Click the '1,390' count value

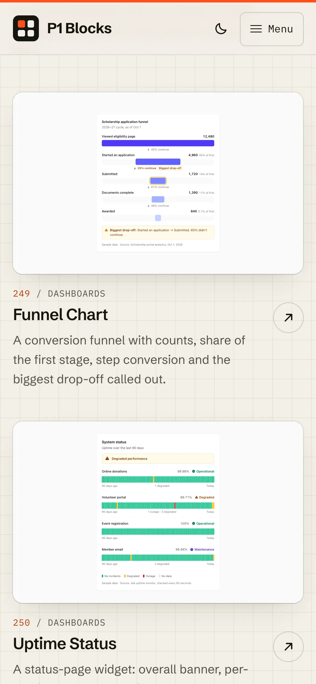[193, 193]
